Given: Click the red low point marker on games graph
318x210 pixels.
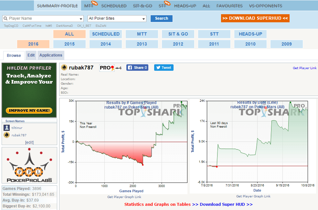Looking at the screenshot, I should pos(143,165).
